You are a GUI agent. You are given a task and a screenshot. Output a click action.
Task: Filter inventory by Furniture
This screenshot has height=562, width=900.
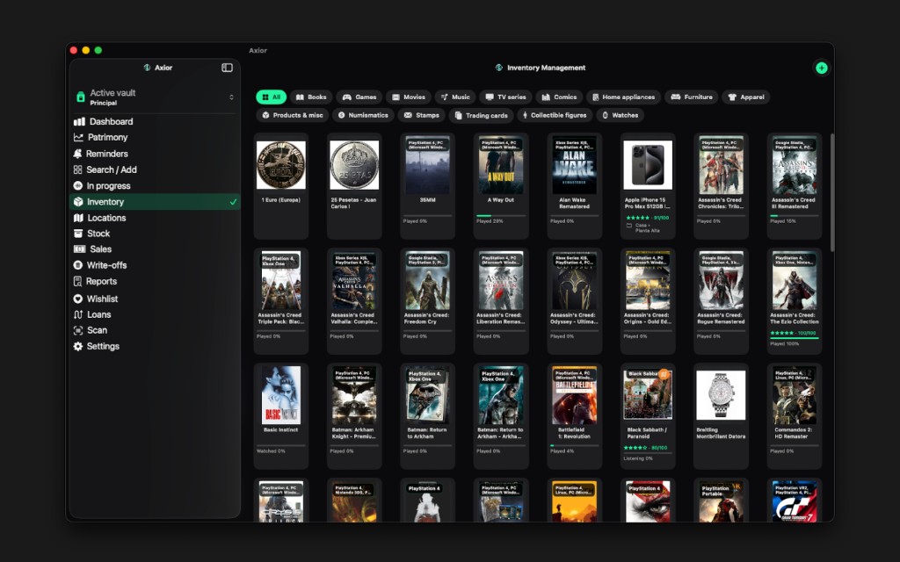click(692, 97)
